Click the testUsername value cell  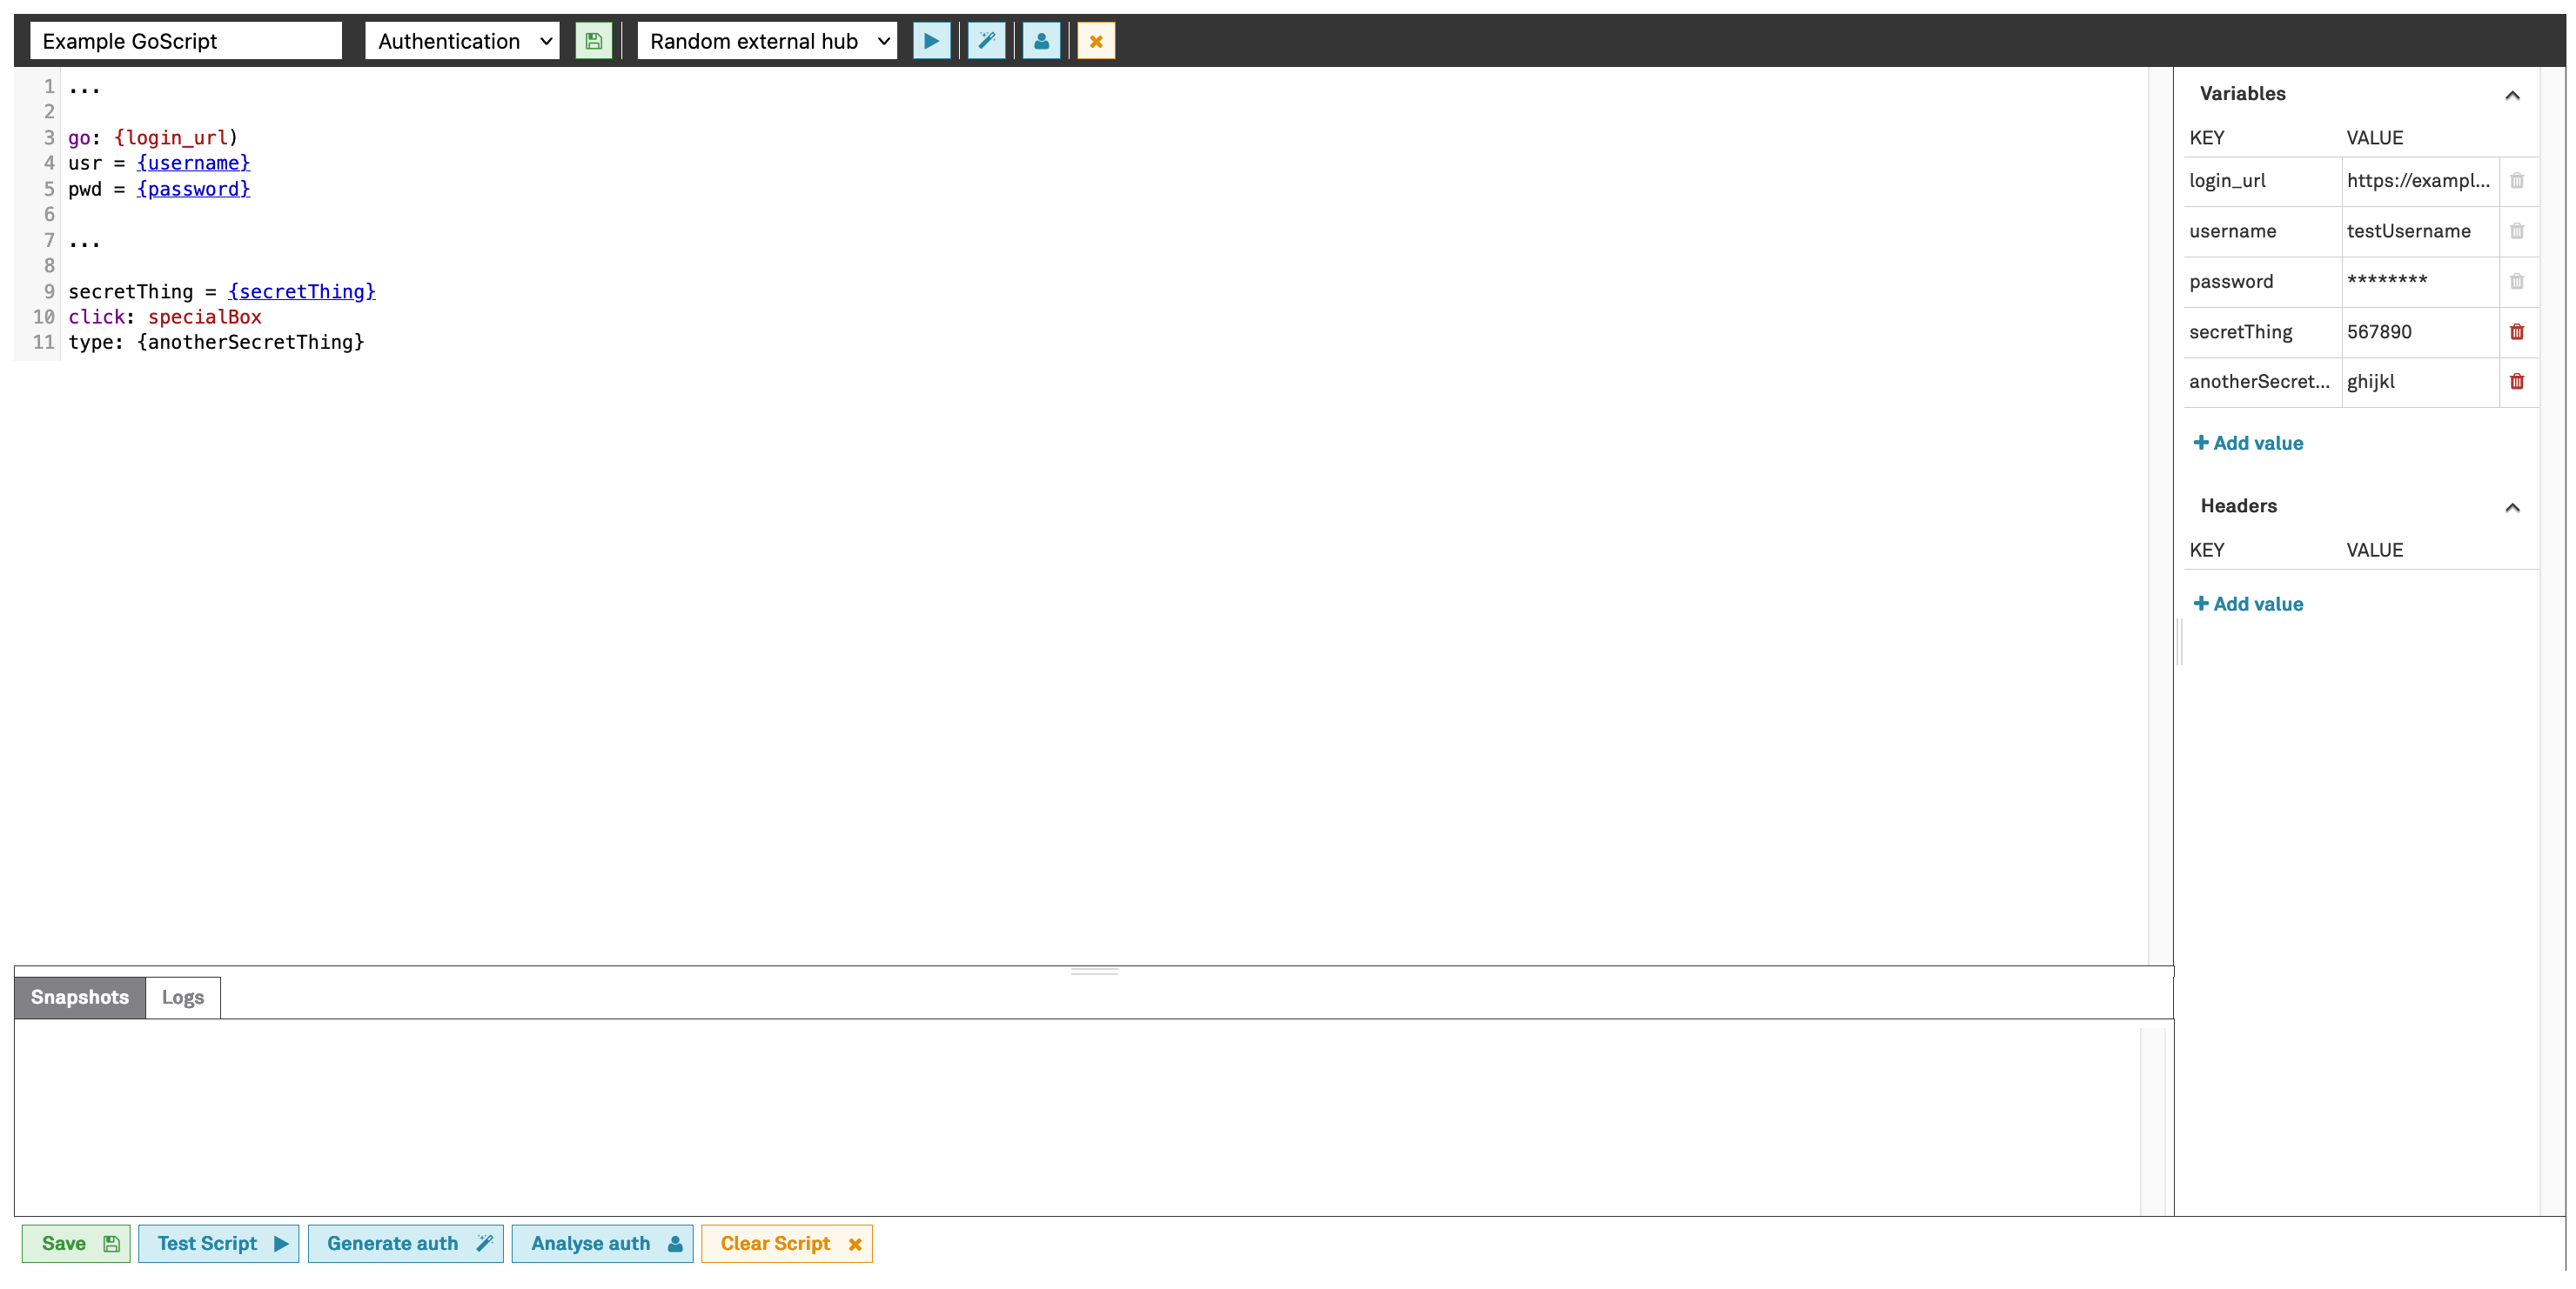pyautogui.click(x=2420, y=230)
